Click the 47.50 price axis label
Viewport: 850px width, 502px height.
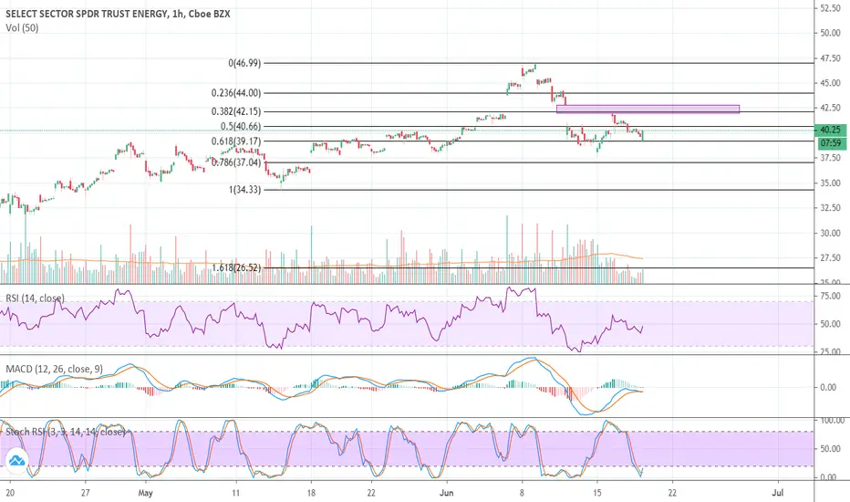coord(831,58)
